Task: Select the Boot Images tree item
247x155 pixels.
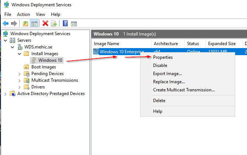Action: (44, 67)
